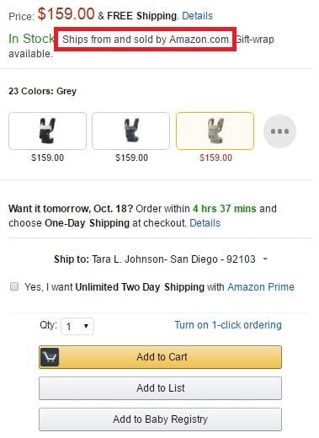The image size is (319, 438).
Task: Open Details link for One-Day Shipping
Action: click(205, 223)
